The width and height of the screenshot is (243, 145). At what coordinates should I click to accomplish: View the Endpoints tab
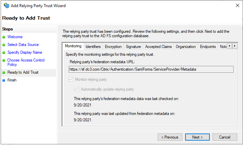click(208, 47)
